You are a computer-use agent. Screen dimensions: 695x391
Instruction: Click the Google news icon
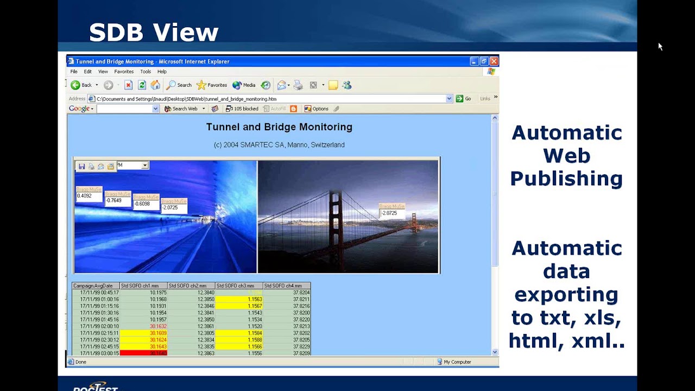[215, 109]
